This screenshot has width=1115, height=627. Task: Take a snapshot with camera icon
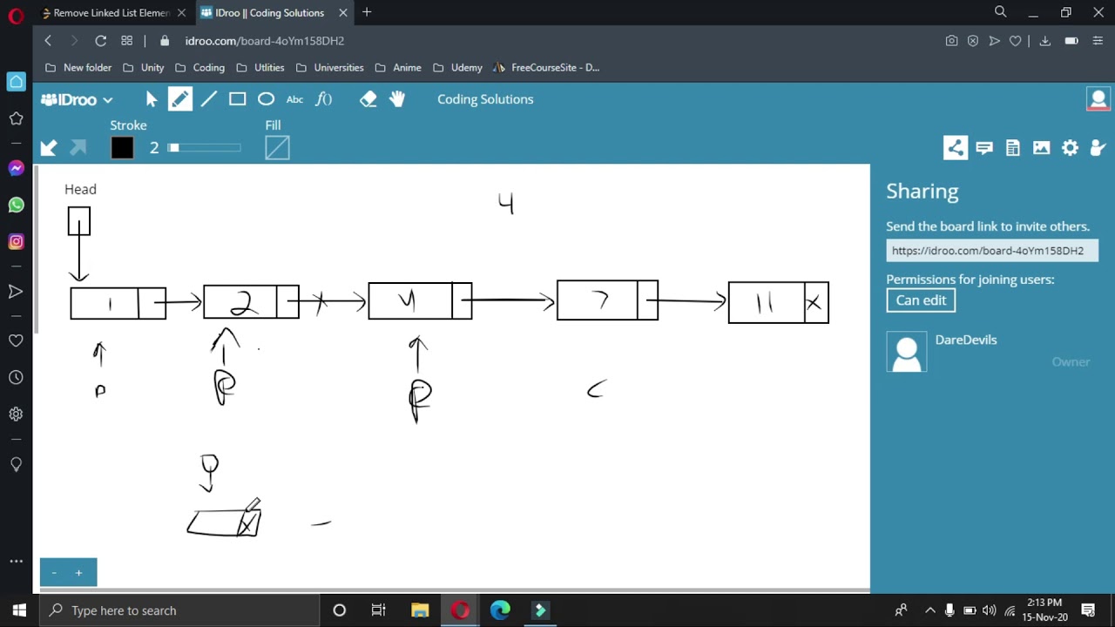pos(951,41)
